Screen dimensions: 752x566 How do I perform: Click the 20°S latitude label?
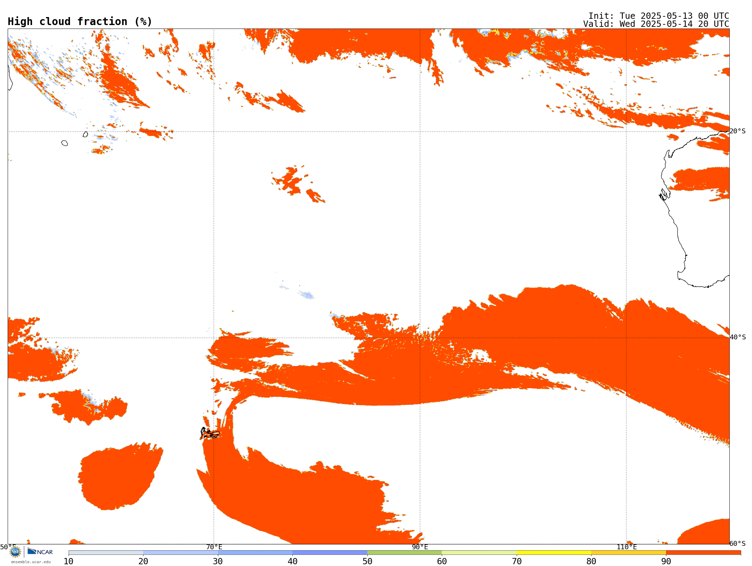point(738,131)
